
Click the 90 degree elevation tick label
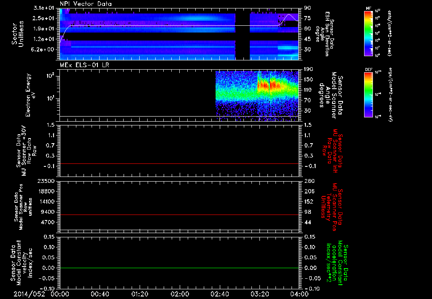point(308,8)
